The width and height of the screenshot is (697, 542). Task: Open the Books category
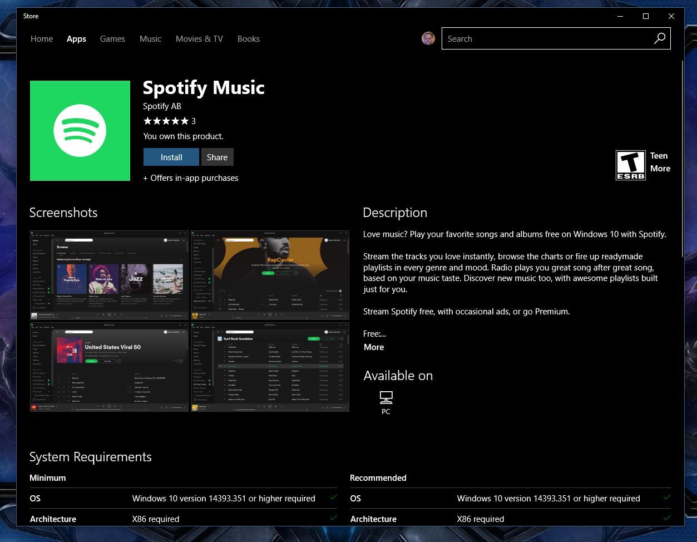point(248,38)
